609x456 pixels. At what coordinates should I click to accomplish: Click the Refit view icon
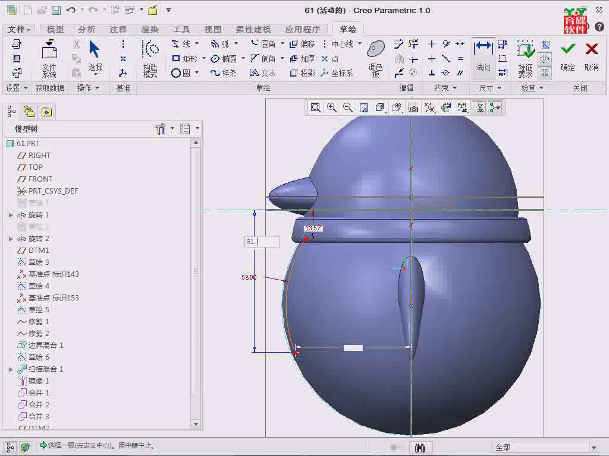[315, 107]
